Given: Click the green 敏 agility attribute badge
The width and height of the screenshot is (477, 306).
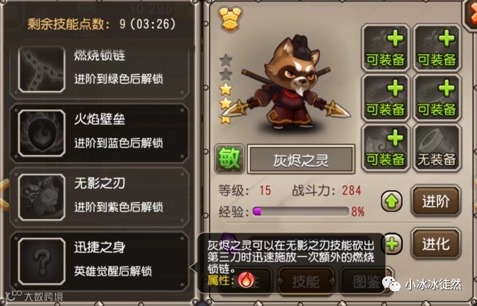Looking at the screenshot, I should [230, 159].
